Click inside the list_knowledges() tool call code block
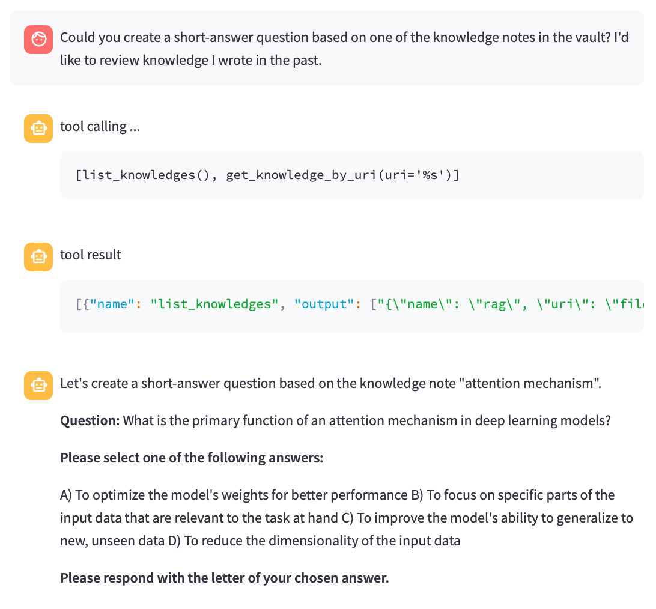Viewport: 656px width, 609px height. tap(352, 175)
